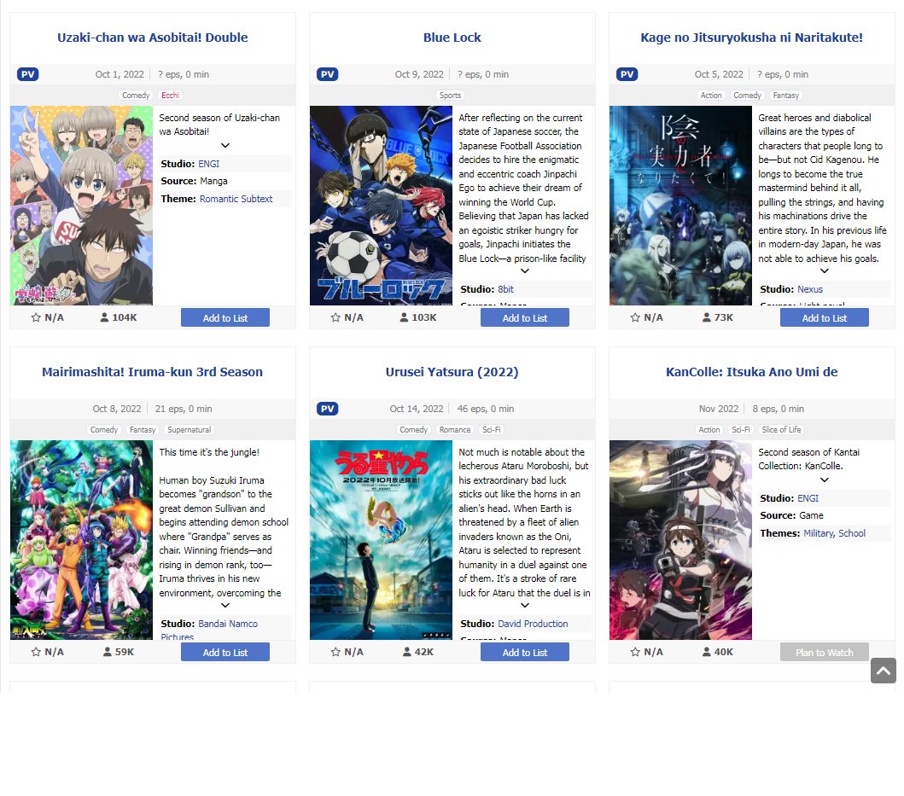Expand the Urusei Yatsura synopsis

tap(525, 605)
